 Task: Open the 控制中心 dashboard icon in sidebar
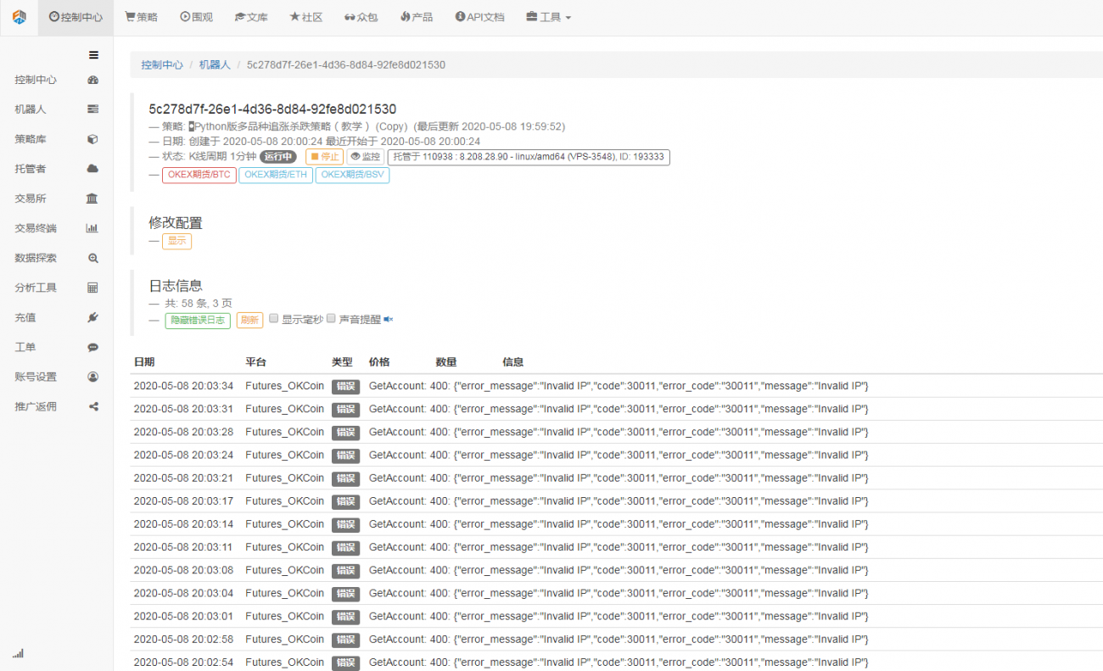click(x=93, y=80)
